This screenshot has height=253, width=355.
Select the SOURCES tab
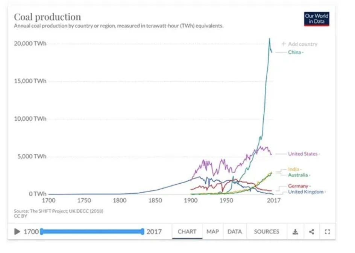tap(267, 232)
